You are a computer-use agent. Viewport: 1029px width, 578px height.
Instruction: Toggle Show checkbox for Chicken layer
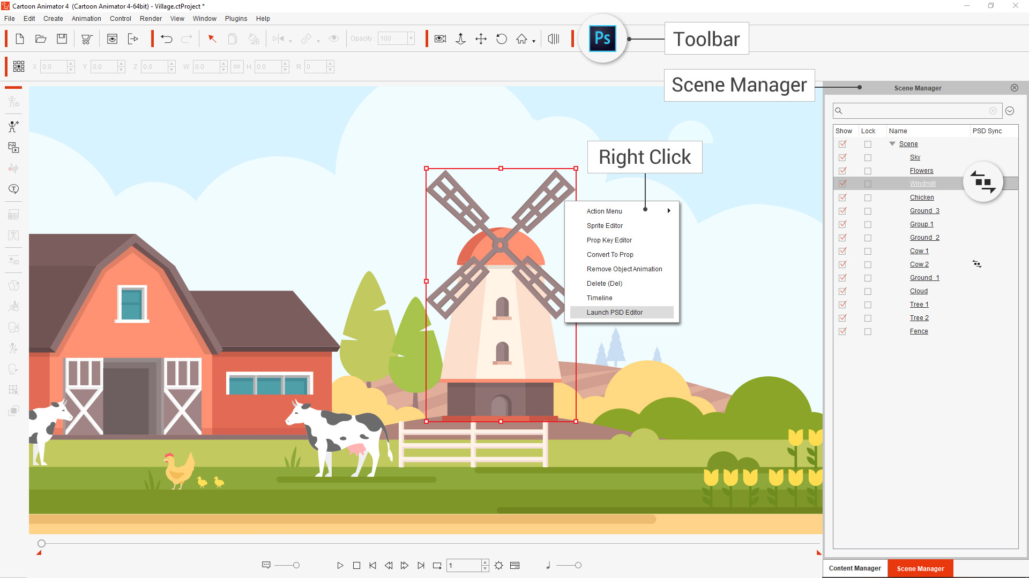pyautogui.click(x=842, y=197)
